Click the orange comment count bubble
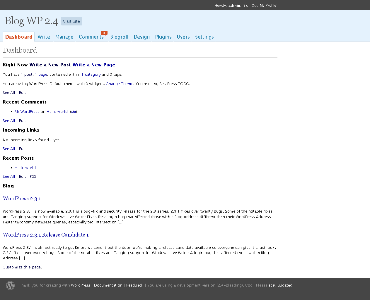The width and height of the screenshot is (370, 300). point(104,33)
